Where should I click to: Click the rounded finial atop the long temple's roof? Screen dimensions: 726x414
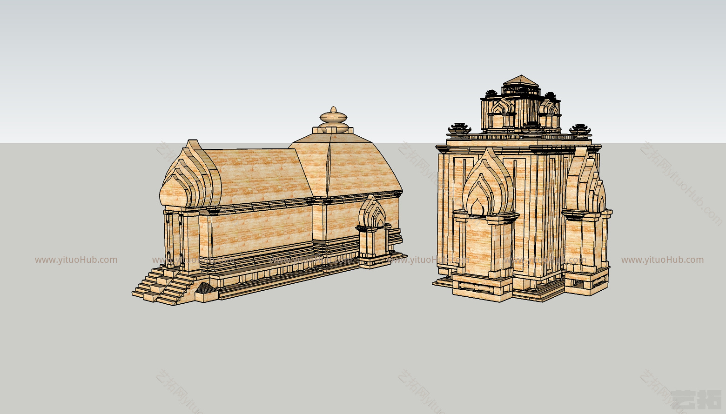pos(334,121)
